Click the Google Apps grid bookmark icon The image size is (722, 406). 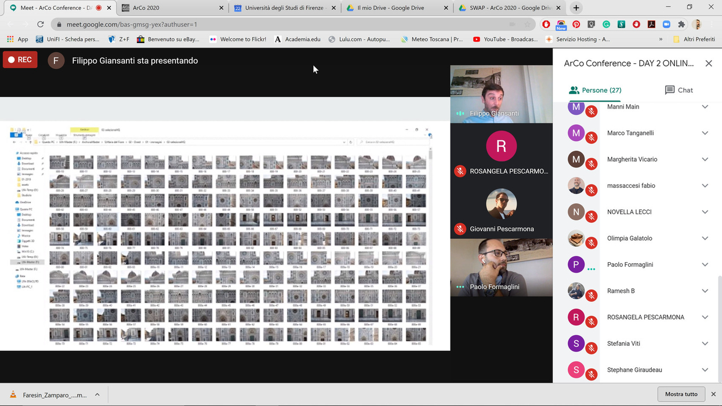click(x=10, y=39)
